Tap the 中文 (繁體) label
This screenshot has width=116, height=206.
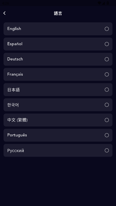[17, 120]
